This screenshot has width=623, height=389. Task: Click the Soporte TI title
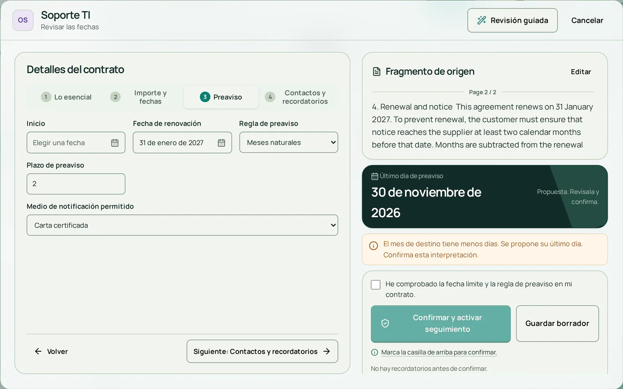[65, 15]
